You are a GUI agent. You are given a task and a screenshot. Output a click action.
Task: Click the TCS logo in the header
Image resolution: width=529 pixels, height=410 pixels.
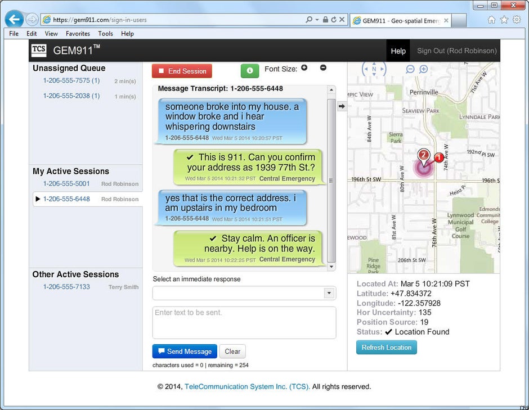pos(38,51)
